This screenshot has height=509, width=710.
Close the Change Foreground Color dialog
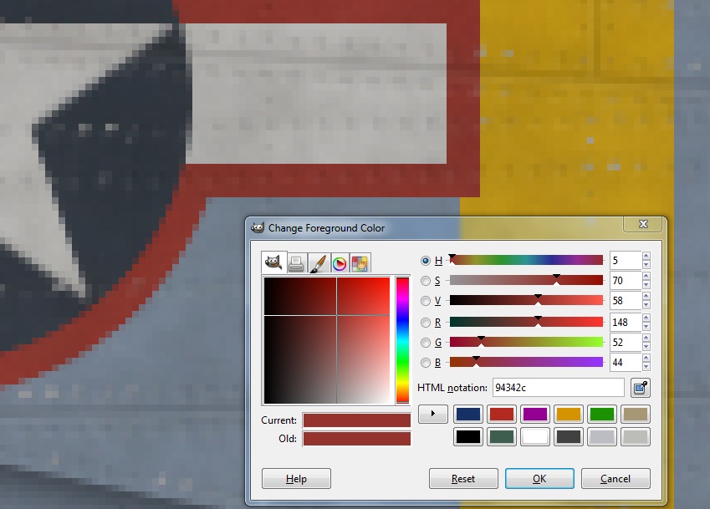(643, 224)
